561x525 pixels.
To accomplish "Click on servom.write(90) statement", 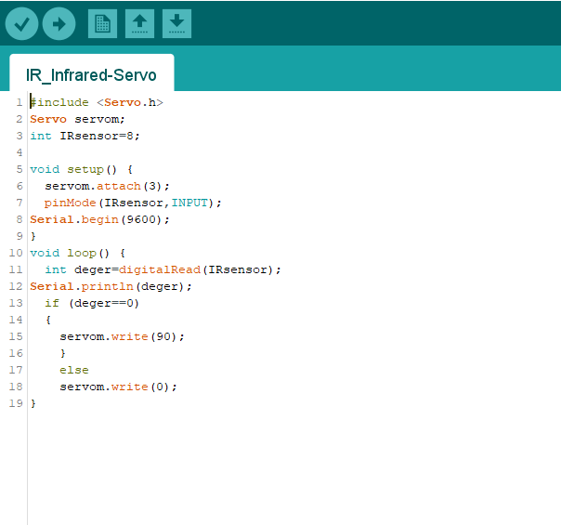I will 122,336.
